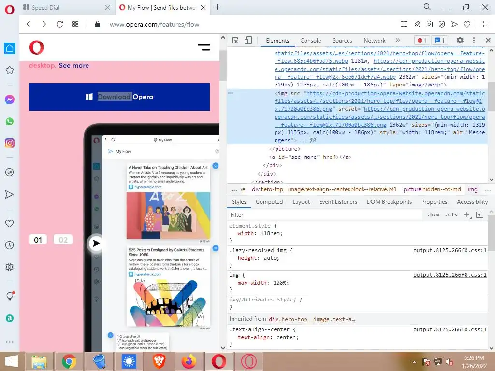Click the Download Opera button
495x371 pixels.
[x=119, y=97]
